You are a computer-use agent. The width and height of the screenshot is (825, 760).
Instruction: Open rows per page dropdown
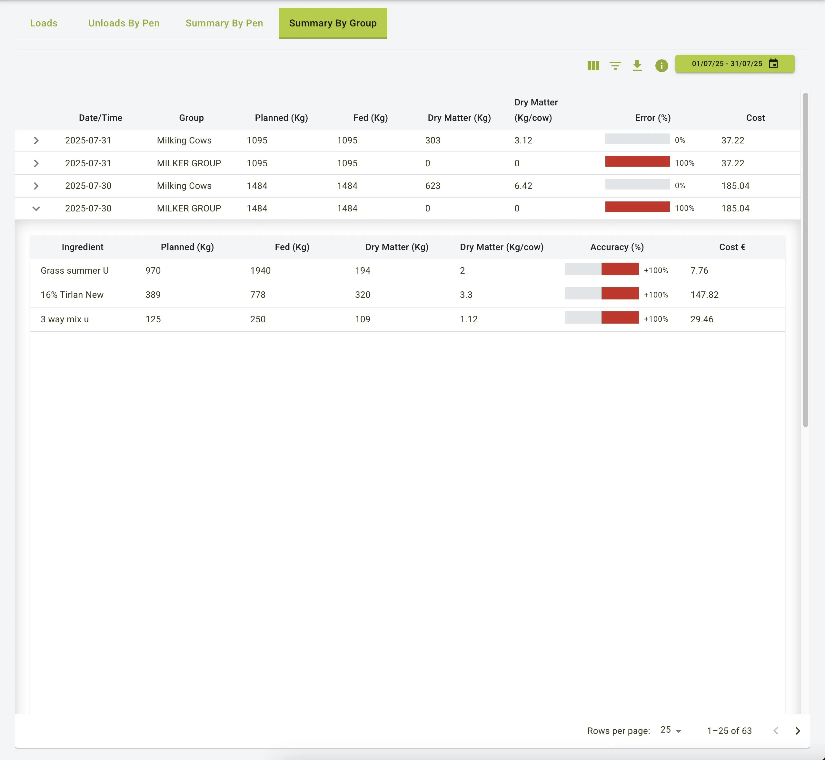point(671,730)
